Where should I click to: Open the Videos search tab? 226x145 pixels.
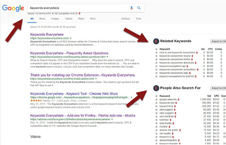coord(68,18)
